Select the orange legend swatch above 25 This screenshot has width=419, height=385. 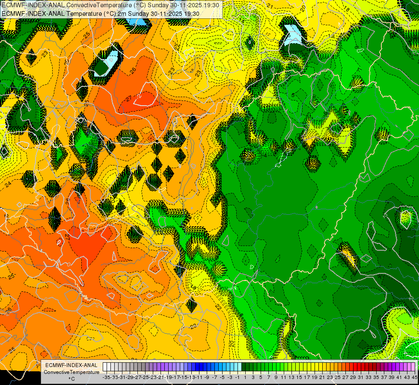pos(336,367)
